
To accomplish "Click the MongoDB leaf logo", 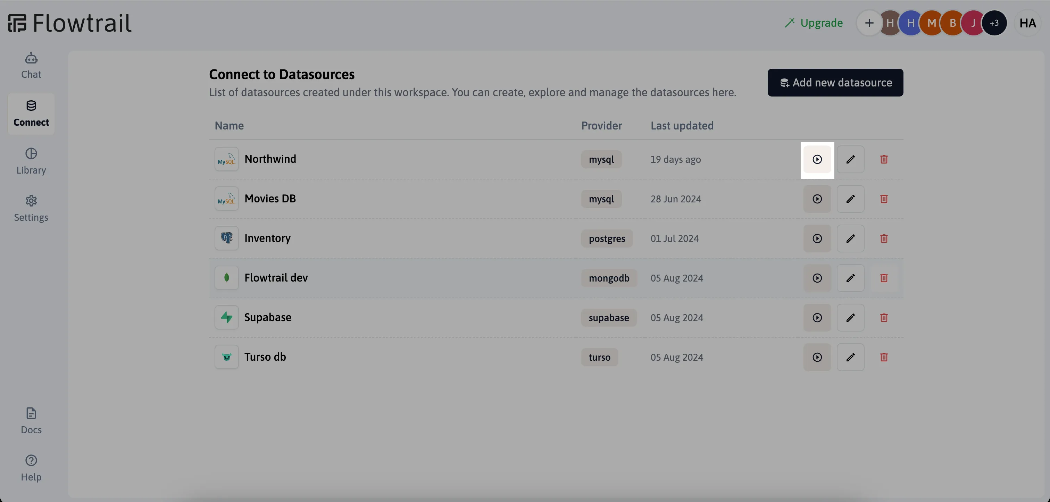I will tap(227, 277).
